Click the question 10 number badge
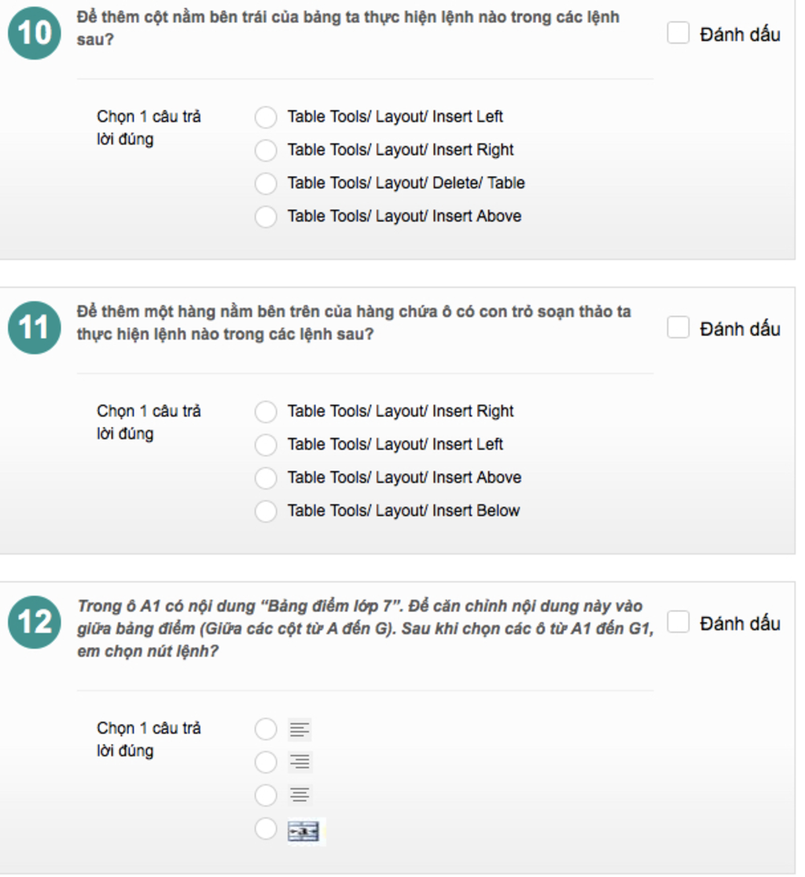This screenshot has width=805, height=877. (x=34, y=34)
